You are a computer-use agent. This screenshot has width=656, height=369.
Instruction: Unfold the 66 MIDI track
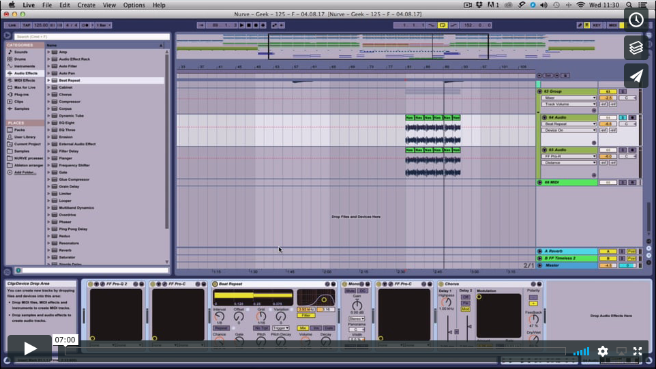(x=539, y=182)
